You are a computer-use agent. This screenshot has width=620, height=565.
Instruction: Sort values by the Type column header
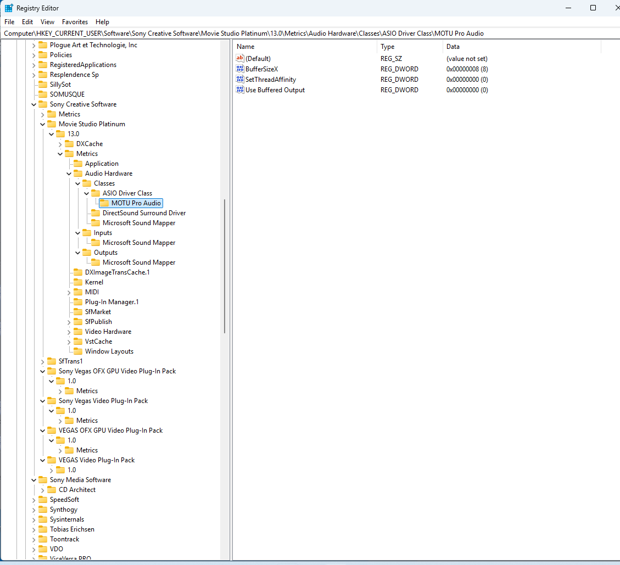(x=410, y=47)
